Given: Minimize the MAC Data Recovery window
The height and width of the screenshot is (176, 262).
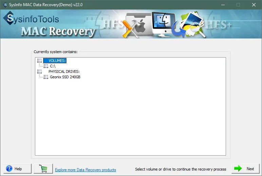Looking at the screenshot, I should coord(223,5).
